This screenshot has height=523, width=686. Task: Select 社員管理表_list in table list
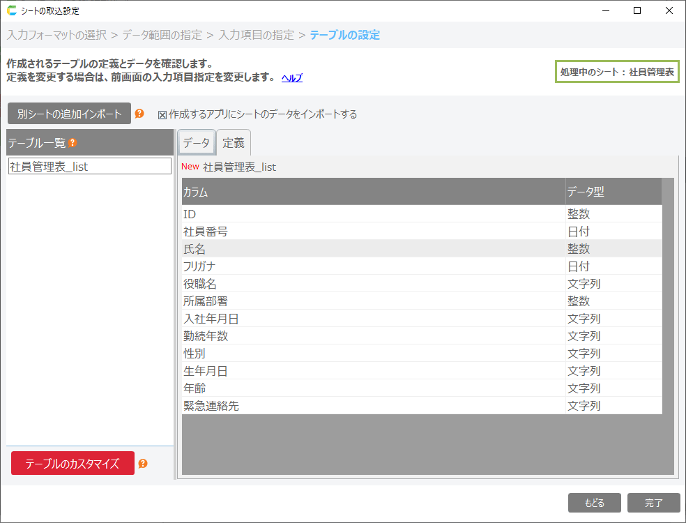90,166
